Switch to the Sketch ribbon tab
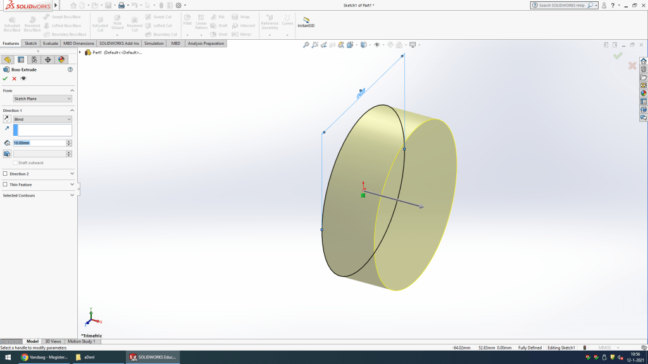Screen dimensions: 648x364 coord(30,44)
